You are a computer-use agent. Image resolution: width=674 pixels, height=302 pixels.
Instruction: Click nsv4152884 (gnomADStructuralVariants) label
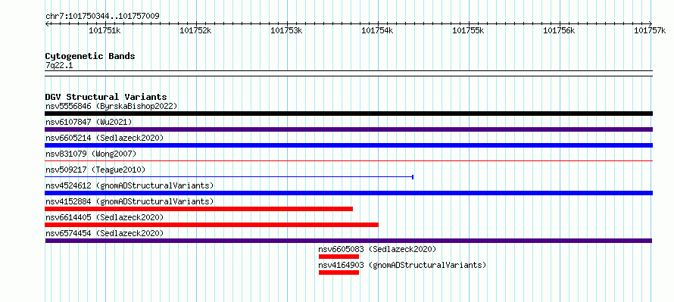(x=129, y=201)
